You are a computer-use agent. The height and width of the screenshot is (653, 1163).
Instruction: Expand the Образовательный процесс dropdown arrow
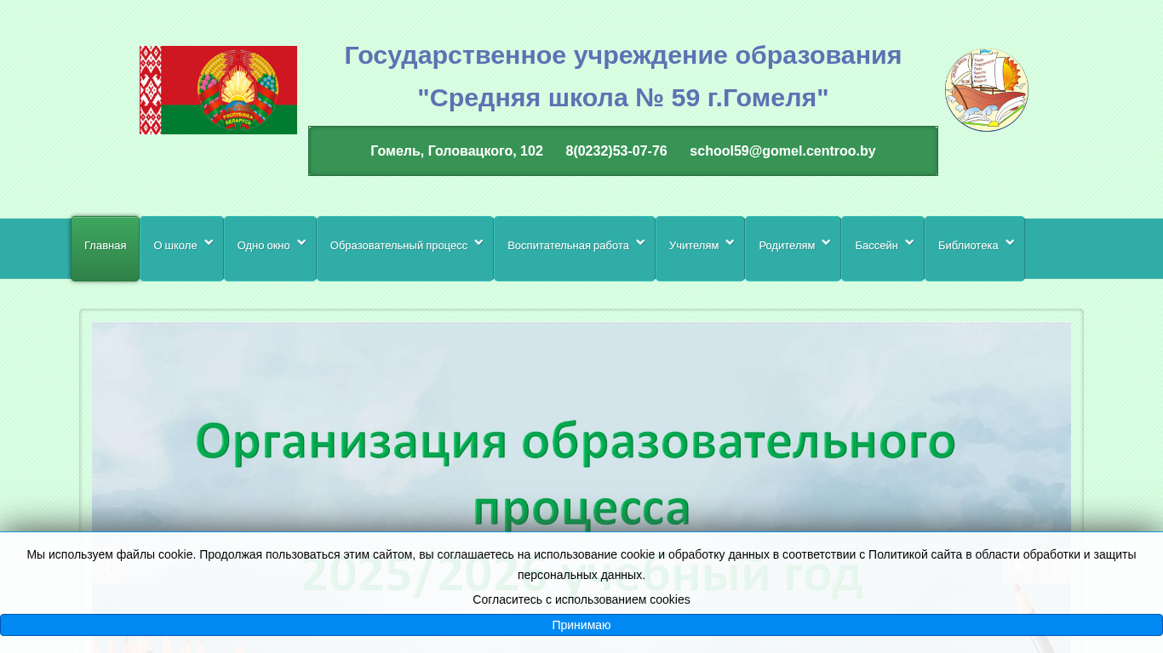[x=478, y=242]
